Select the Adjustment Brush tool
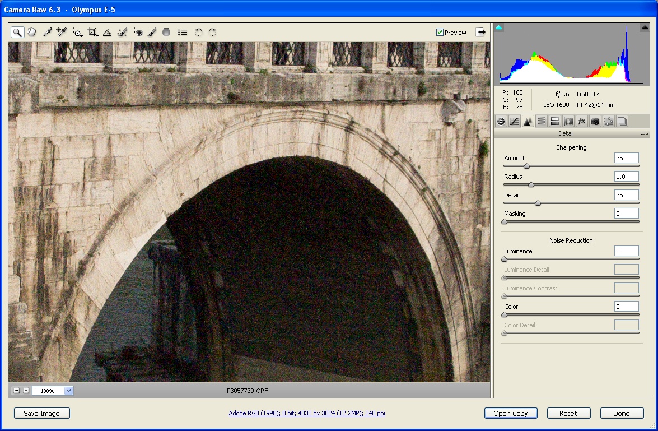The height and width of the screenshot is (431, 658). (152, 33)
